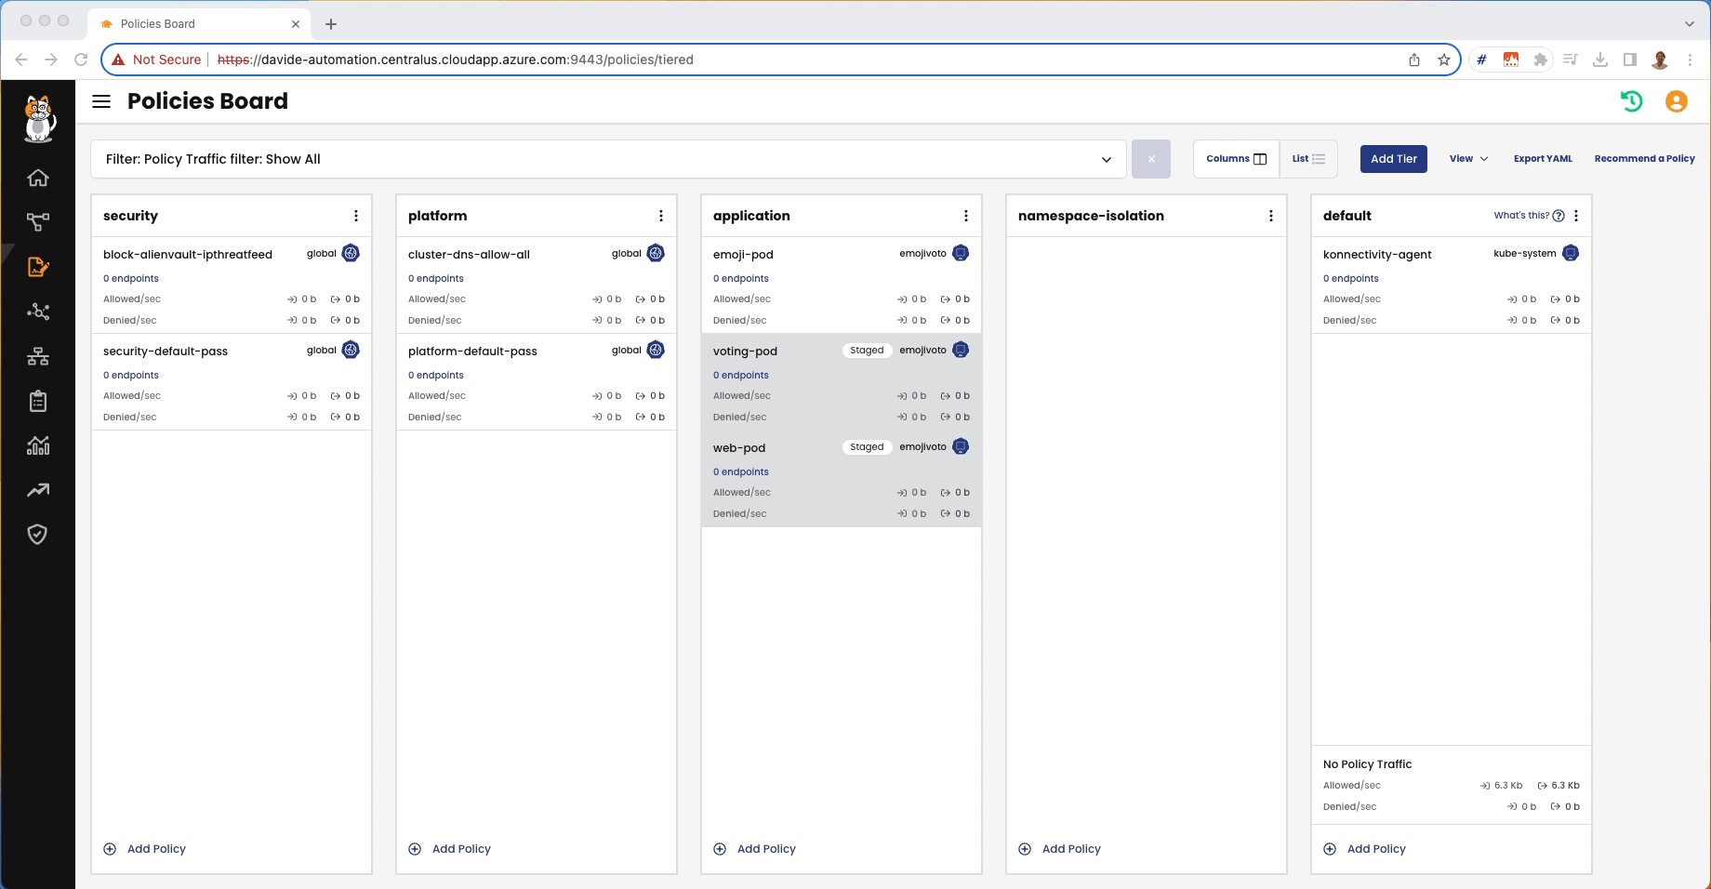Screen dimensions: 1711x889
Task: Open the block-alienvault-ipthreatfeed policy
Action: click(x=188, y=255)
